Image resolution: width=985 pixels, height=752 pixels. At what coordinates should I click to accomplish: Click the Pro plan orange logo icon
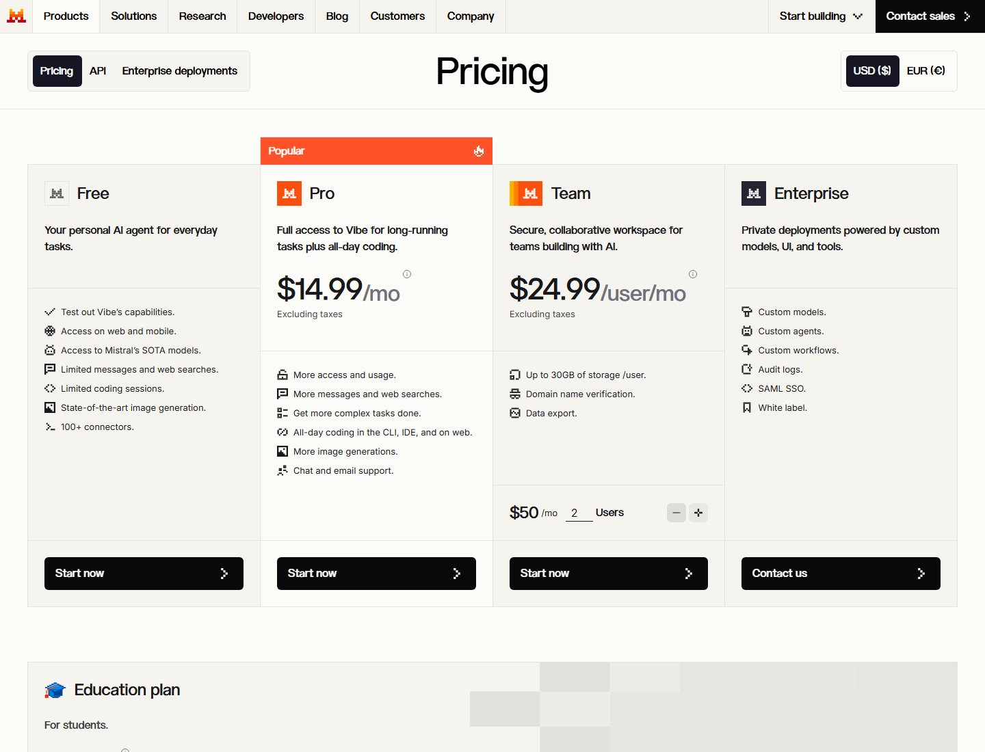[x=289, y=193]
